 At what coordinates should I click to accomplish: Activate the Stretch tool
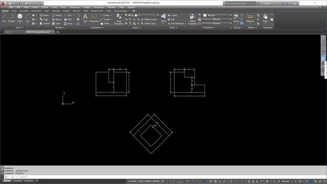44,24
